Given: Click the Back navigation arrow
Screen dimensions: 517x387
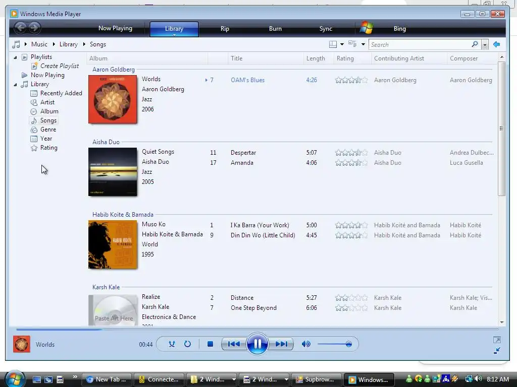Looking at the screenshot, I should click(20, 28).
